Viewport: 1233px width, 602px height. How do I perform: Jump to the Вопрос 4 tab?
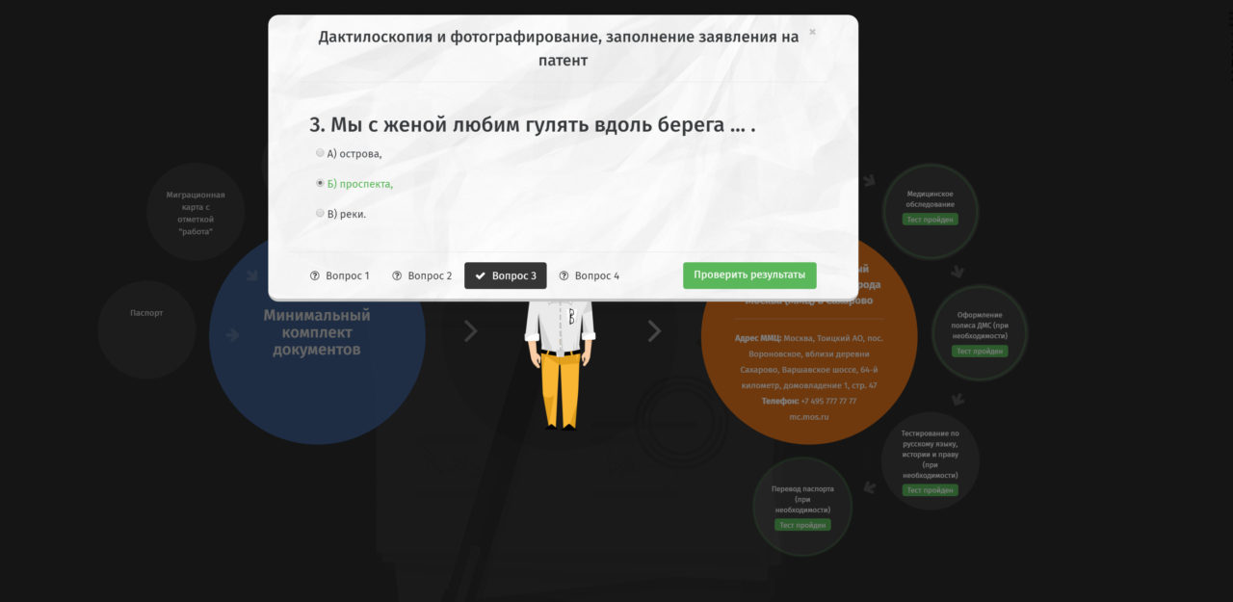point(590,275)
